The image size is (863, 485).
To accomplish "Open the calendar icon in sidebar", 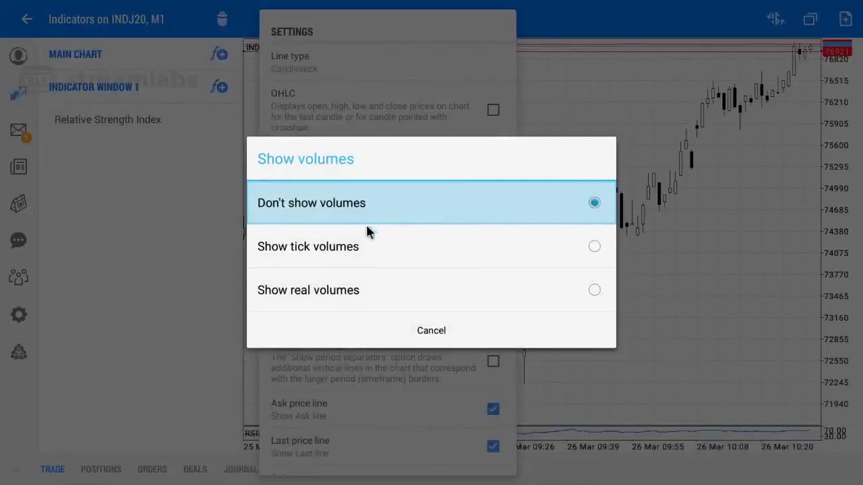I will coord(18,203).
